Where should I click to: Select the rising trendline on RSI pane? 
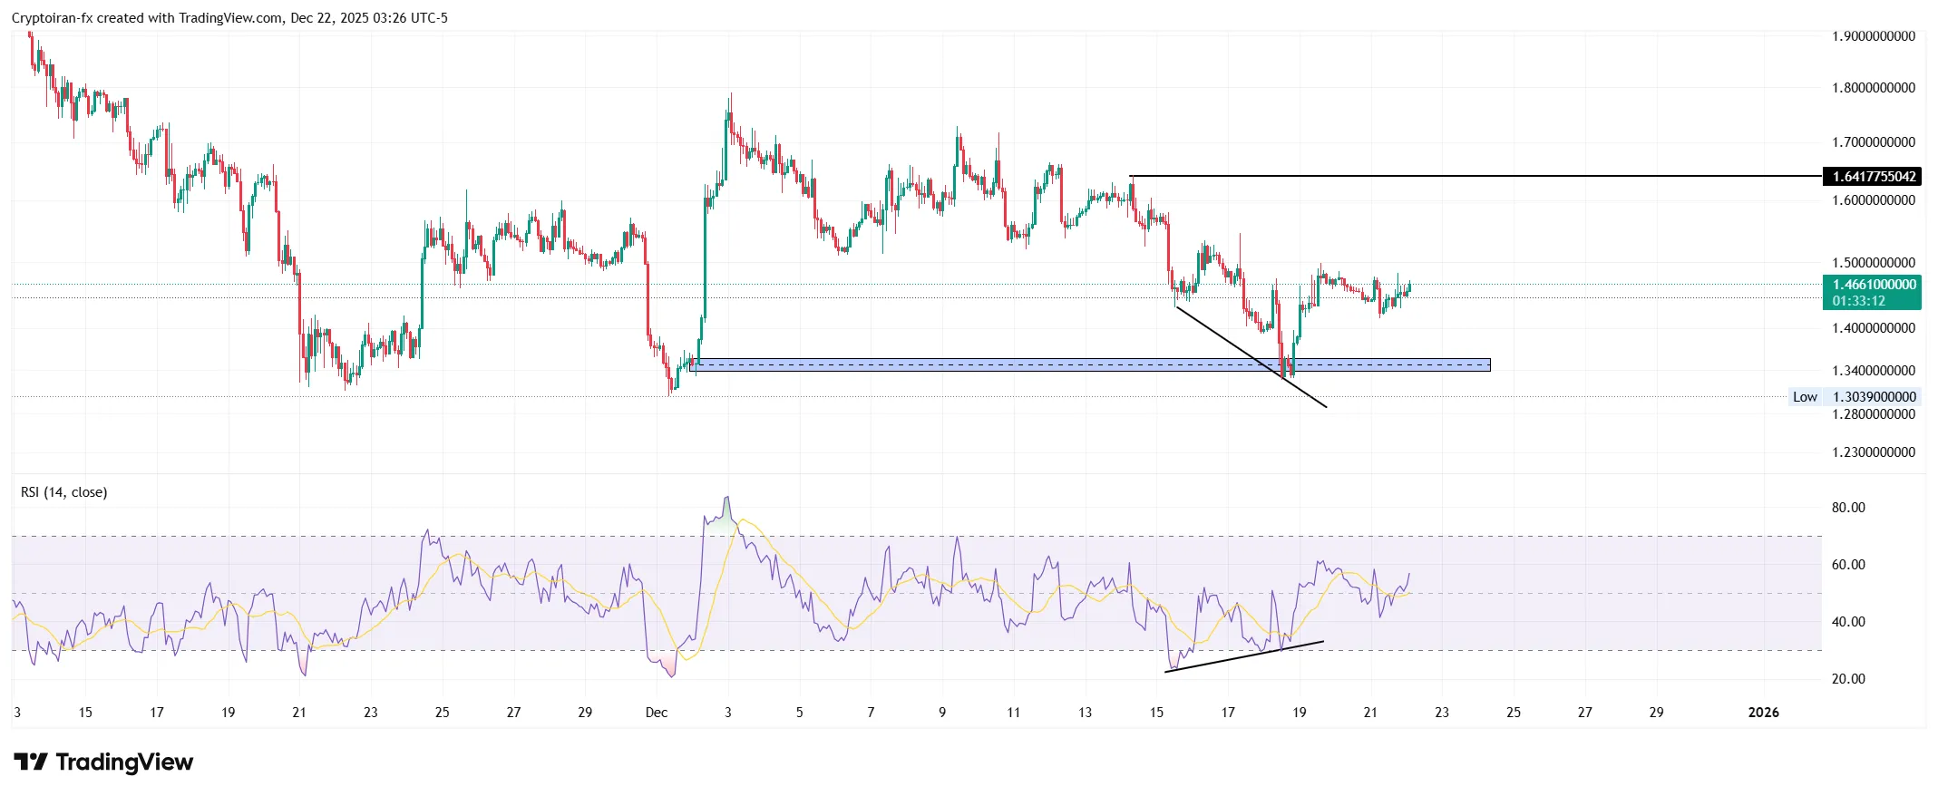pos(1242,656)
